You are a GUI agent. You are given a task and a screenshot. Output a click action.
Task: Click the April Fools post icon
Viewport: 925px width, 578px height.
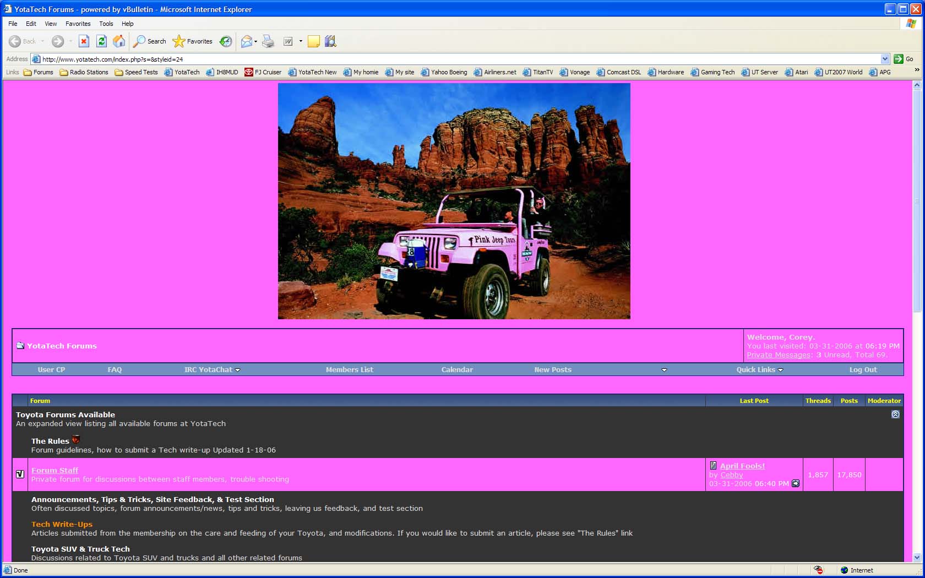click(x=713, y=466)
